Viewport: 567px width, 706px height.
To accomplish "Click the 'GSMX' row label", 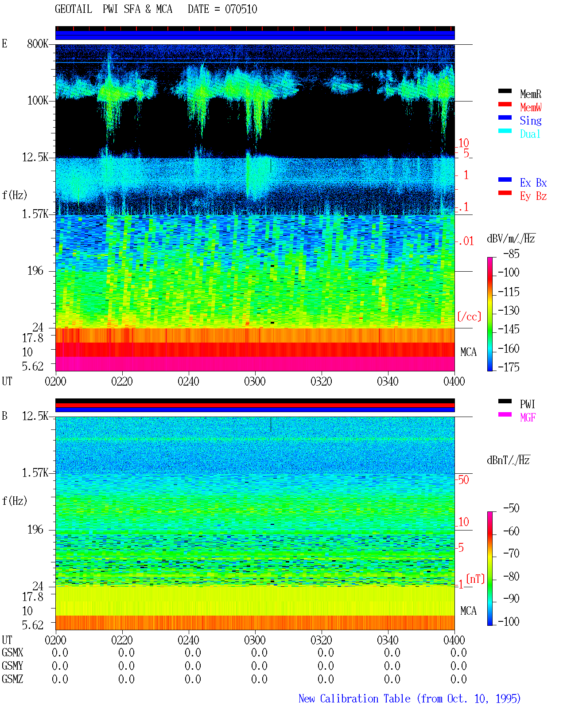I will pos(12,653).
